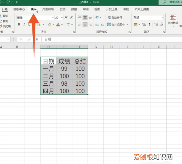This screenshot has height=164, width=182.
Task: Click the phonetic guide (文) icon
Action: coord(68,24)
